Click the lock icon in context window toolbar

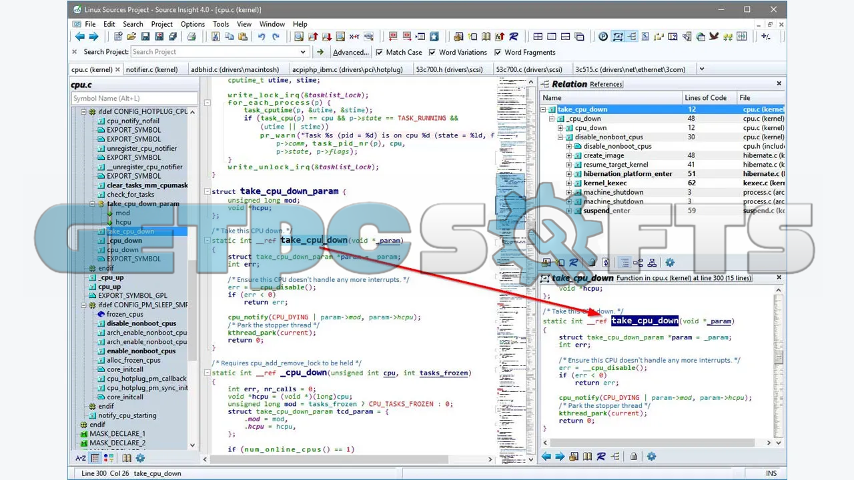click(x=633, y=457)
